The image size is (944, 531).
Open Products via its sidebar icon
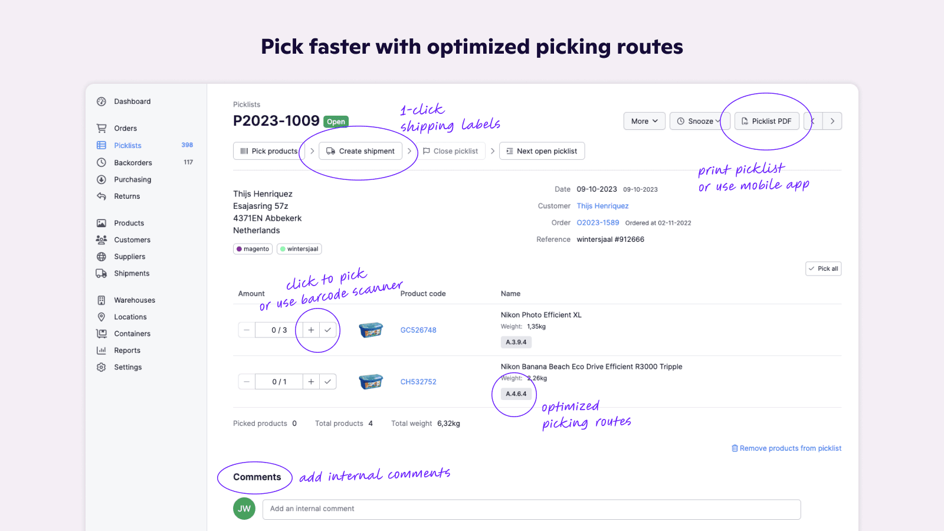[101, 222]
